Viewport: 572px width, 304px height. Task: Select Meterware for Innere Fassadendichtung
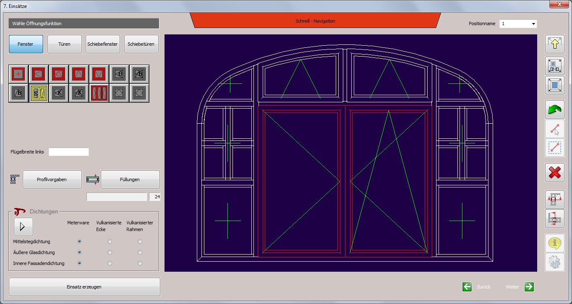[79, 263]
